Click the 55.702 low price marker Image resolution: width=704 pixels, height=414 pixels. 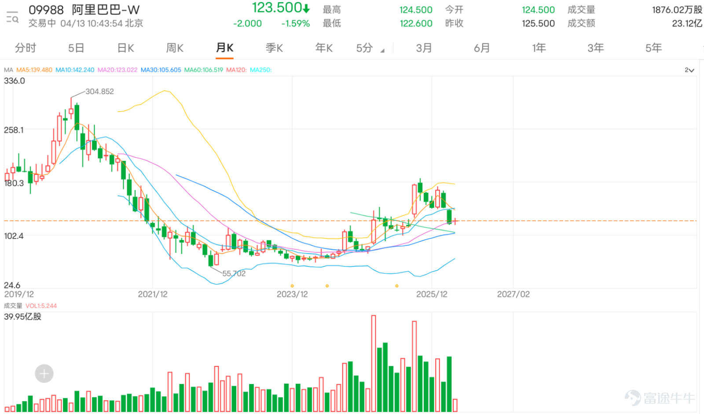234,273
